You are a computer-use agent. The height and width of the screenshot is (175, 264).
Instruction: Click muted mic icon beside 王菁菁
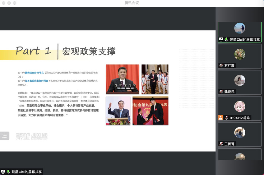click(x=221, y=144)
